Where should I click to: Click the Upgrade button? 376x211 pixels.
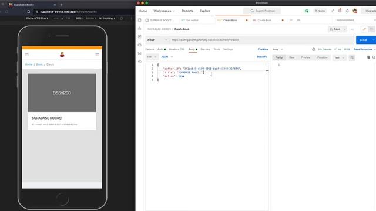point(370,11)
